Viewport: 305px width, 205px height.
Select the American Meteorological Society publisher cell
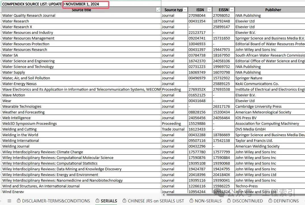270,112
